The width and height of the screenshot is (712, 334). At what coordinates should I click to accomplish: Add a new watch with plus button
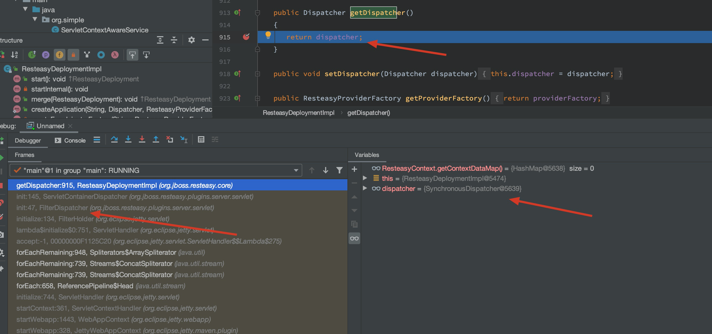354,169
